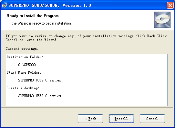Image resolution: width=175 pixels, height=128 pixels.
Task: Click the empty space left of the Back button
Action: coord(40,119)
